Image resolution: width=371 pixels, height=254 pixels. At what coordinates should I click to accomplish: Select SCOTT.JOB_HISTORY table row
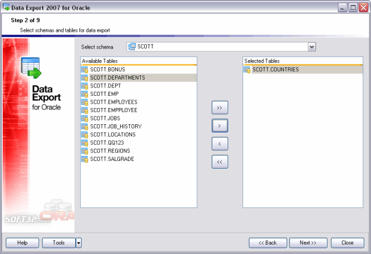(139, 126)
